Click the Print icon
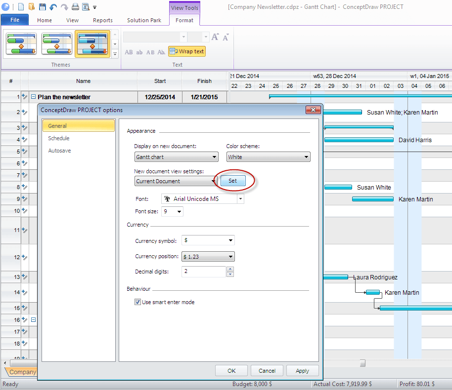This screenshot has height=390, width=452. coord(75,6)
